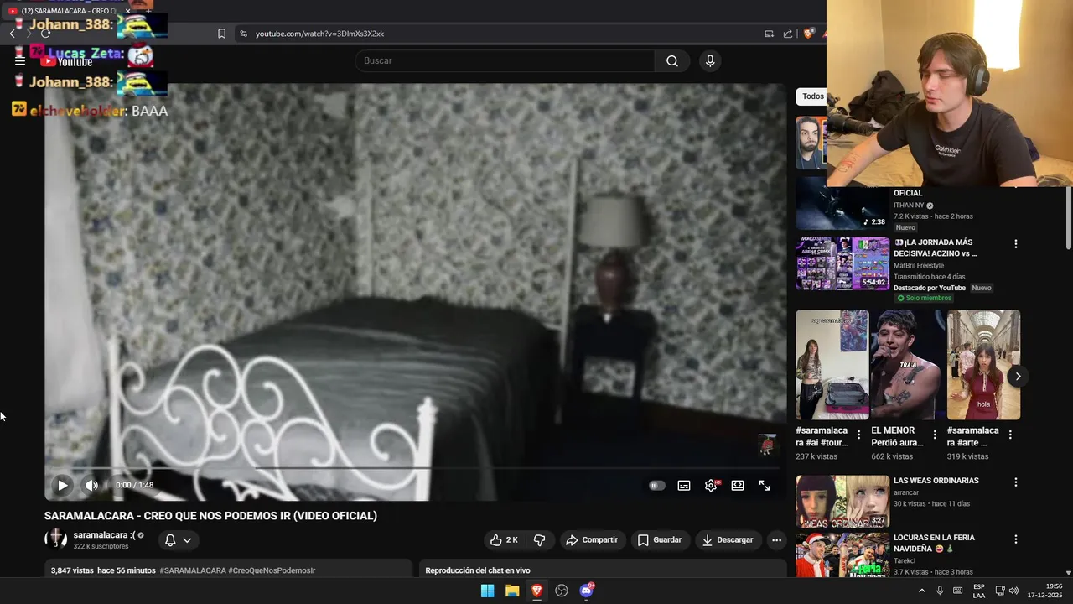The height and width of the screenshot is (604, 1073).
Task: Select the SARAMALACARA browser tab
Action: 67,11
